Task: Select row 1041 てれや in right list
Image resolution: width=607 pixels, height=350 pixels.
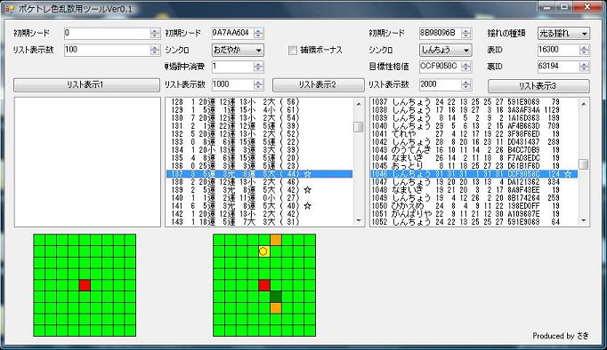Action: point(473,133)
